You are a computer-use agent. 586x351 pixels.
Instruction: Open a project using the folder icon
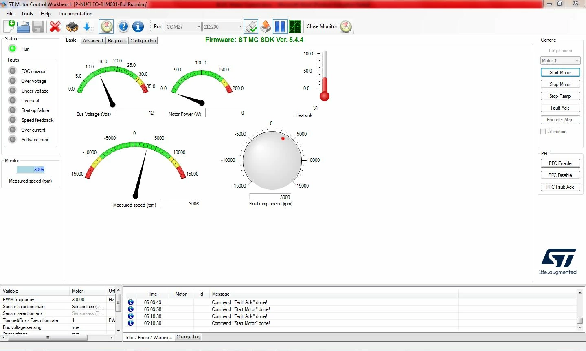click(x=23, y=26)
